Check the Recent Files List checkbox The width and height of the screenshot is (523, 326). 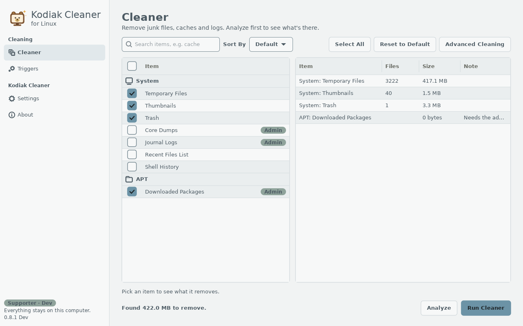point(132,154)
